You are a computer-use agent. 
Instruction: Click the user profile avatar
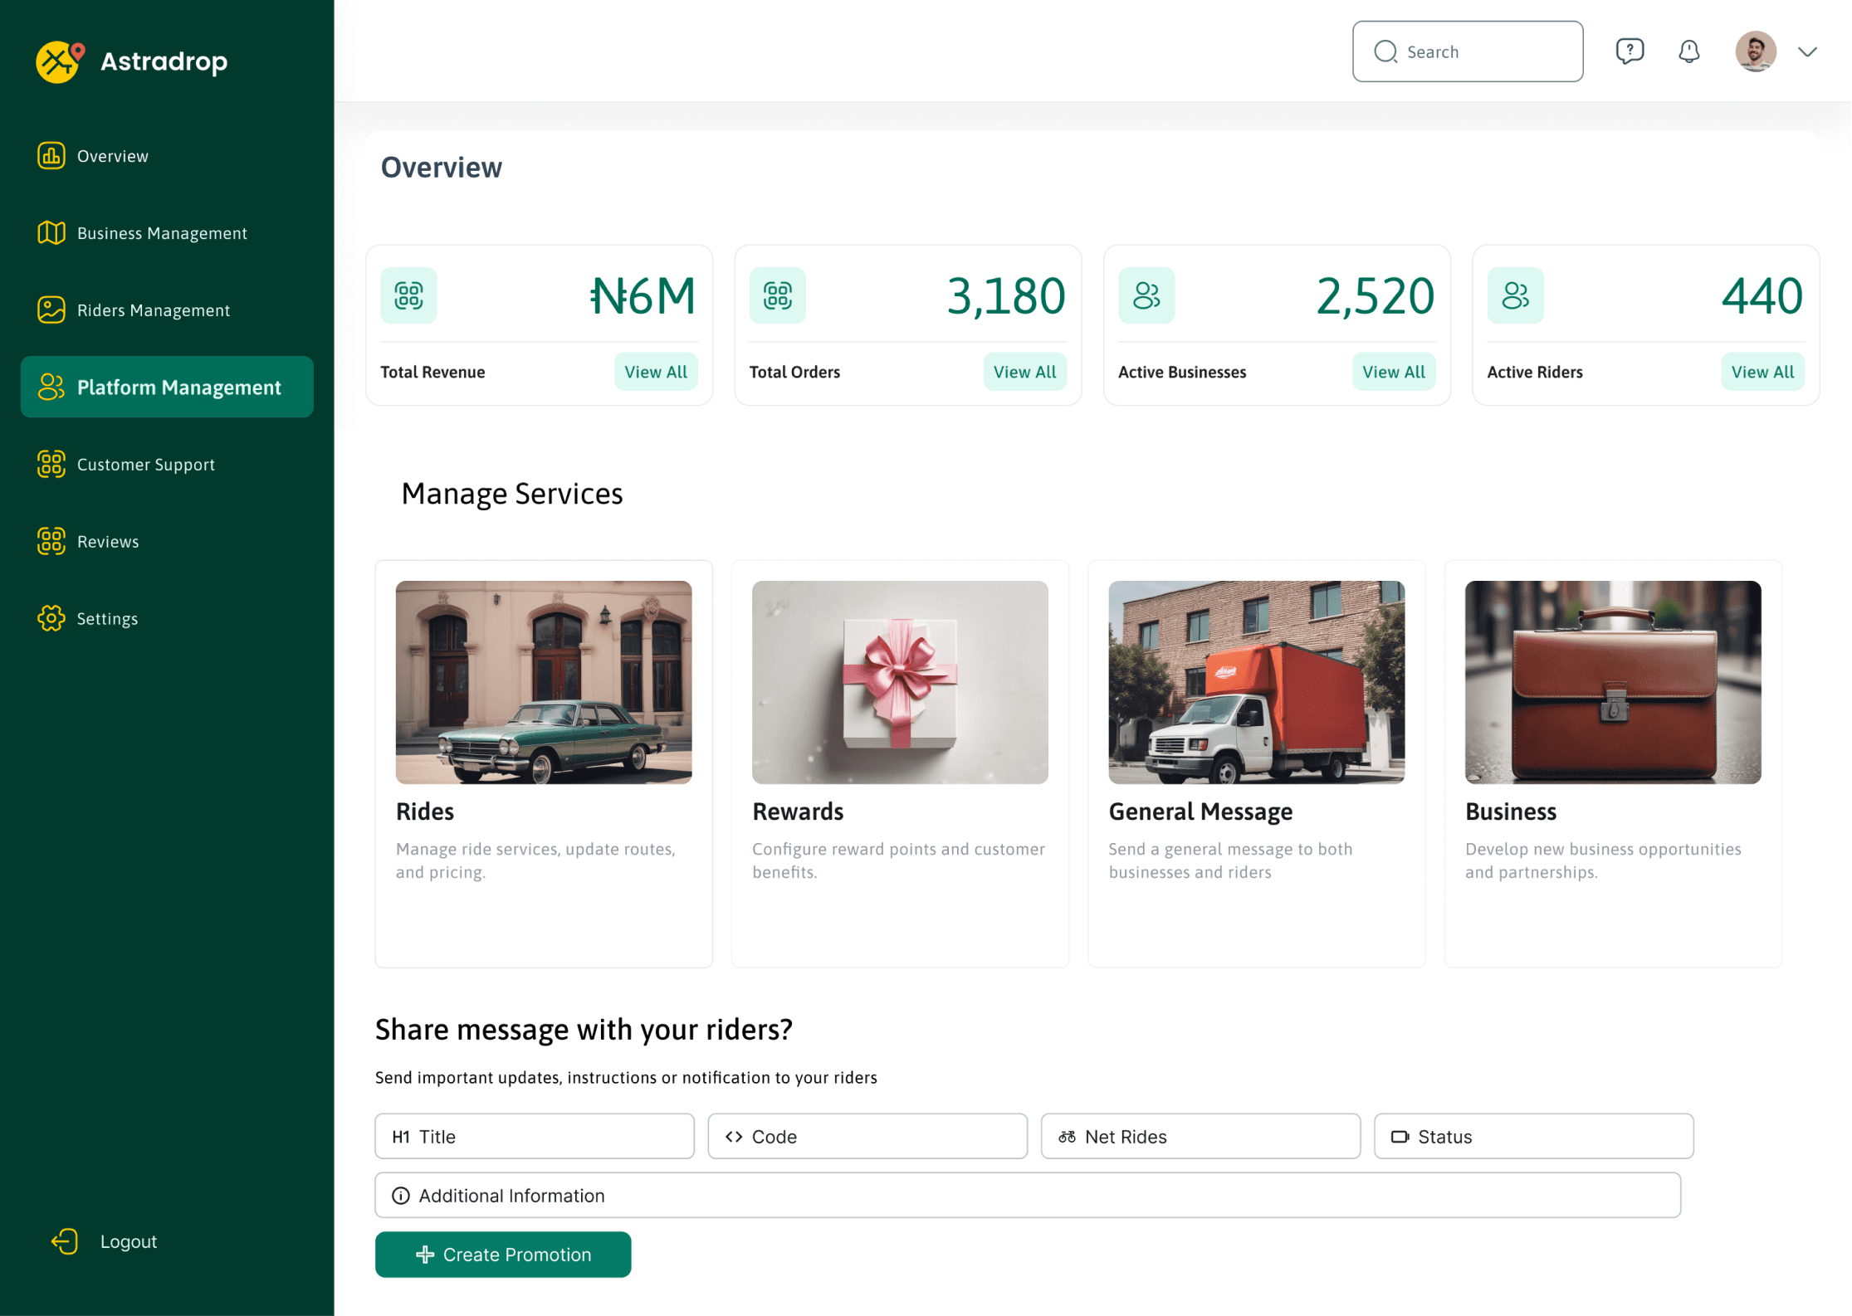click(1755, 51)
